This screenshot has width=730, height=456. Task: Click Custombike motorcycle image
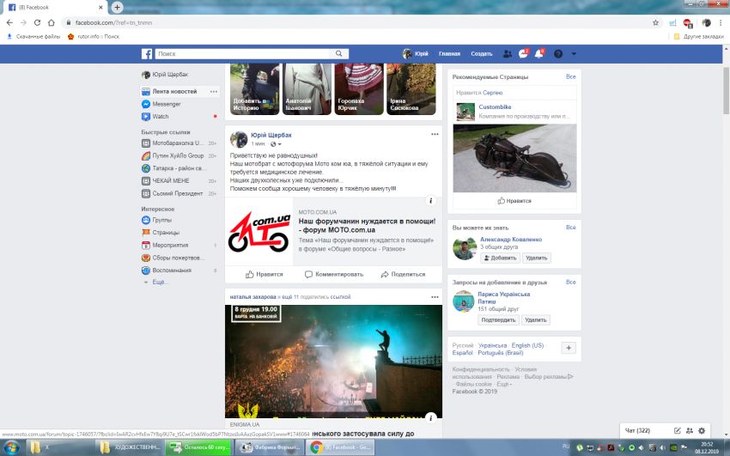point(514,158)
